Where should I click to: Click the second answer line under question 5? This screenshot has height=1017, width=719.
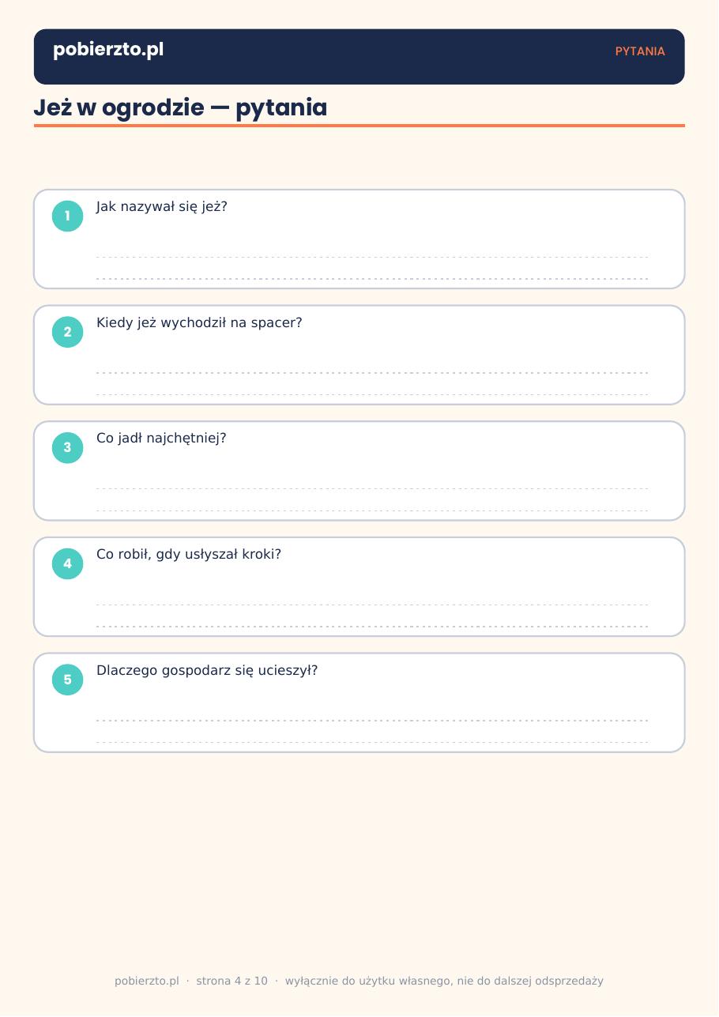(372, 742)
